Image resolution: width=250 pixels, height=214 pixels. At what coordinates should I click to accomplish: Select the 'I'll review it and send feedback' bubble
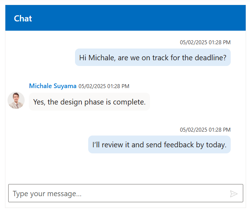click(159, 145)
